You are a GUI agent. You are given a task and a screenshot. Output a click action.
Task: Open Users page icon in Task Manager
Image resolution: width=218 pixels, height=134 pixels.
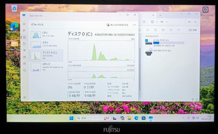pyautogui.click(x=24, y=57)
